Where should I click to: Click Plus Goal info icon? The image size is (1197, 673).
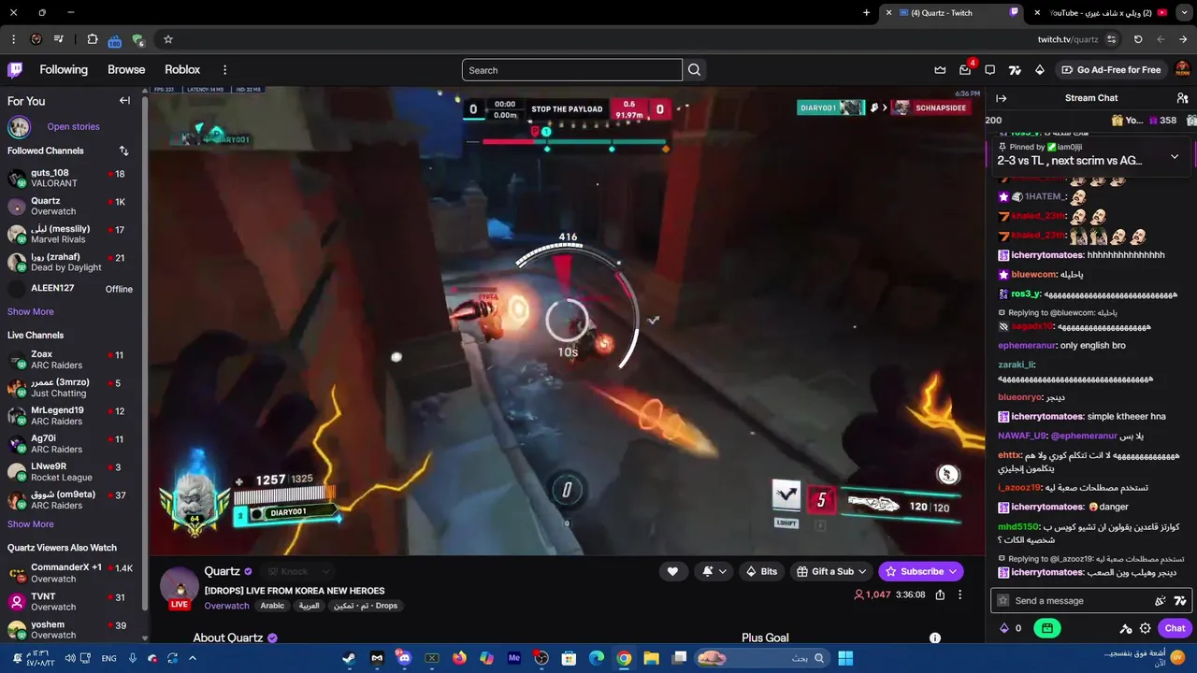pos(934,637)
